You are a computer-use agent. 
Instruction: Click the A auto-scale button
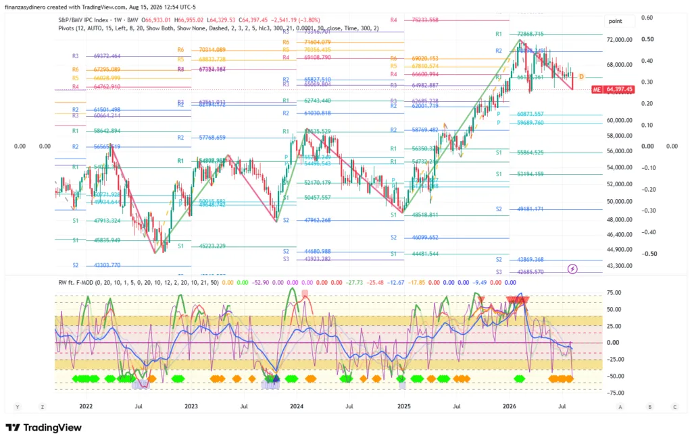620,407
